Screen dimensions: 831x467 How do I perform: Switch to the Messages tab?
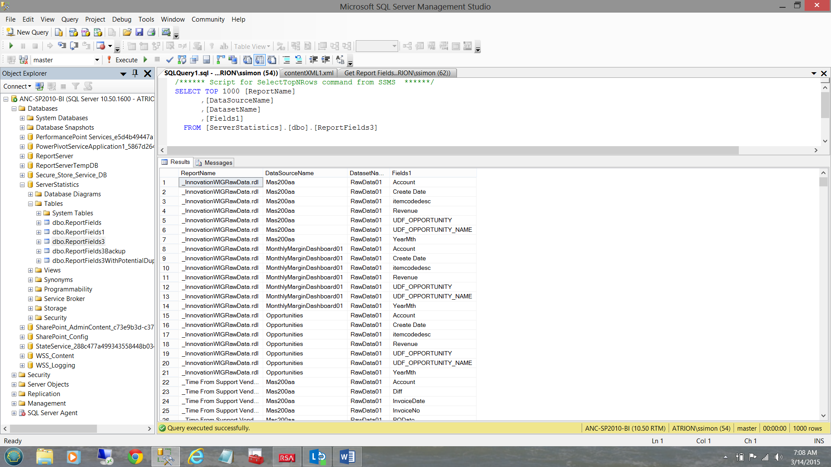point(214,163)
